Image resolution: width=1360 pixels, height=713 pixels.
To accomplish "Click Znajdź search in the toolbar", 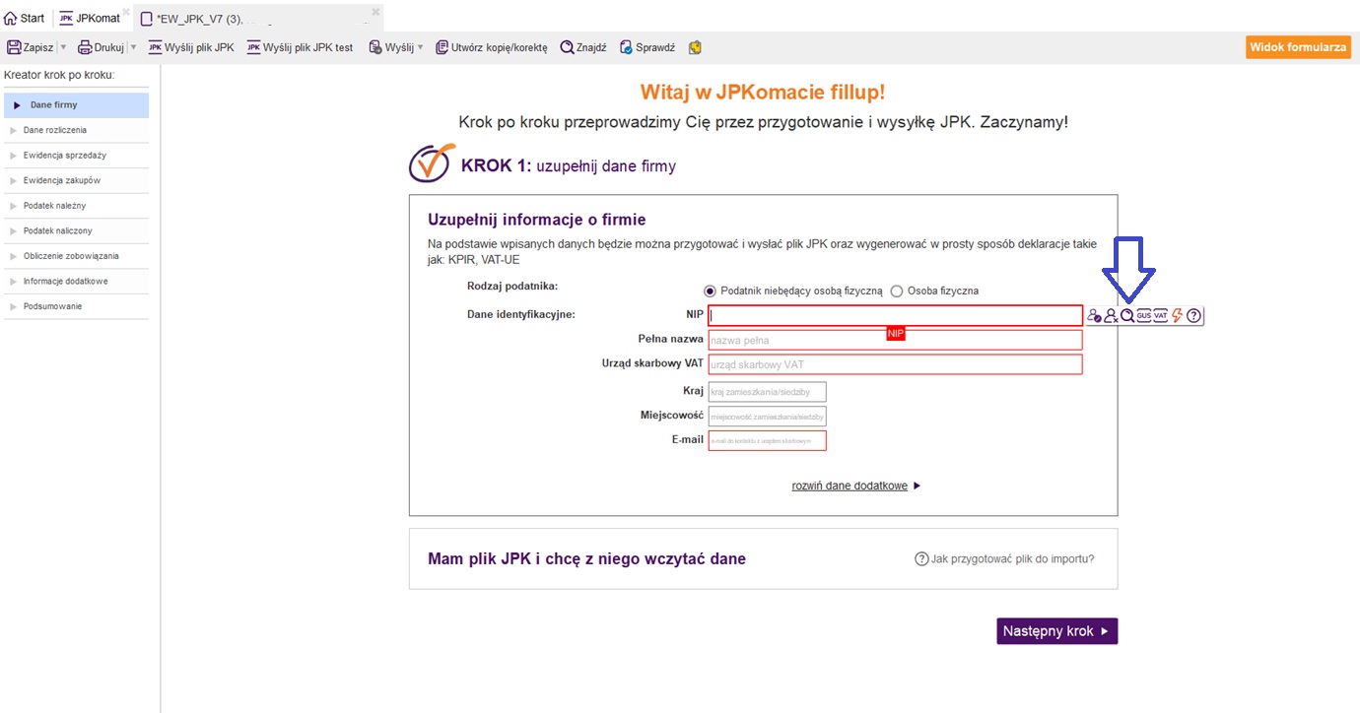I will click(x=583, y=47).
